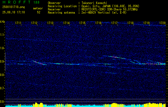Screen dimensions: 168x107
Task: Click time marker 1716
Action: coord(98,23)
